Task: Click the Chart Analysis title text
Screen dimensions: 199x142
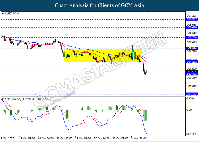Action: coord(100,5)
